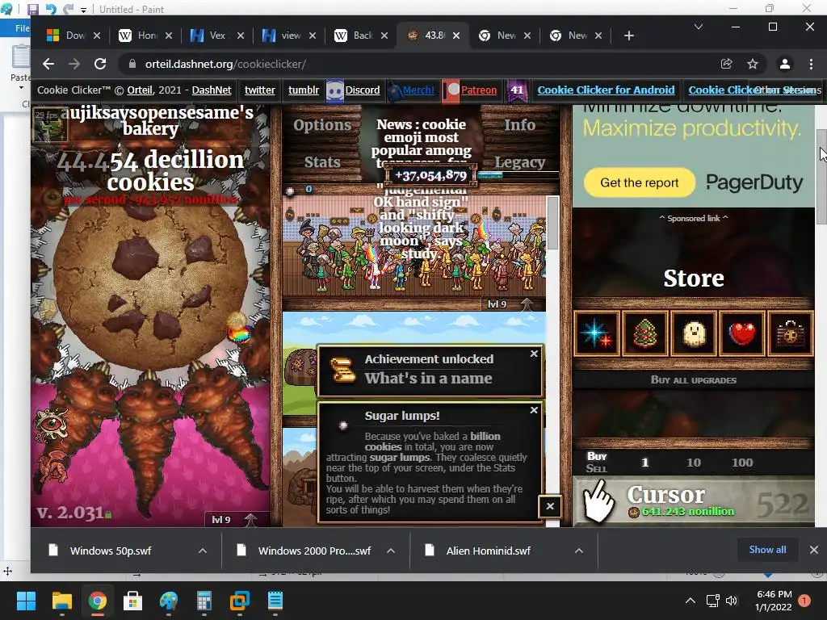Switch store mode to Sell
The width and height of the screenshot is (827, 620).
click(x=597, y=468)
